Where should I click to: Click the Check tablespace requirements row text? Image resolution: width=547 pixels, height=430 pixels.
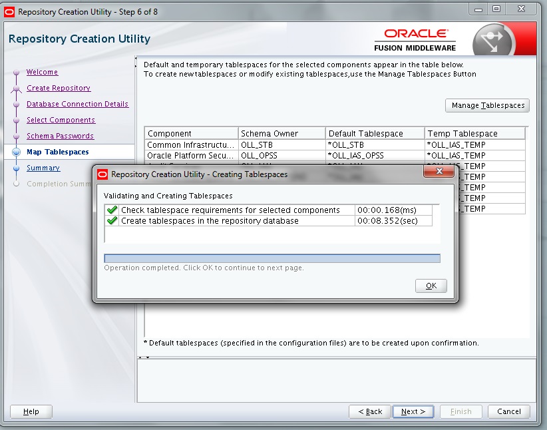tap(230, 210)
